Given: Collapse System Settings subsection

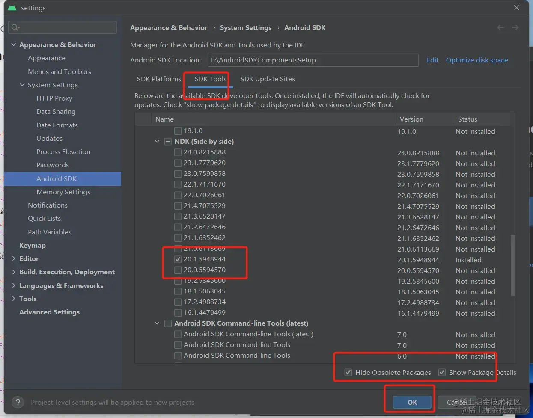Looking at the screenshot, I should pyautogui.click(x=22, y=85).
